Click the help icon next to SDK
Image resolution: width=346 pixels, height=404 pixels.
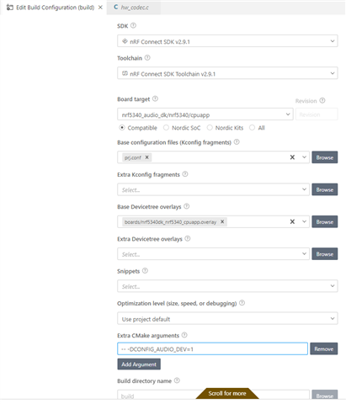pyautogui.click(x=133, y=25)
